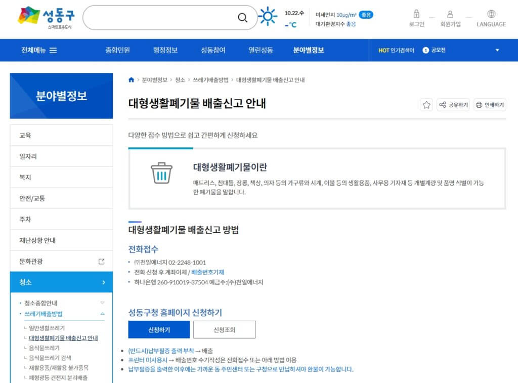Open the LANGUAGE globe icon

click(491, 14)
